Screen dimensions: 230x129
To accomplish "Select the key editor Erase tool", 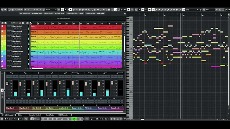I will (159, 10).
